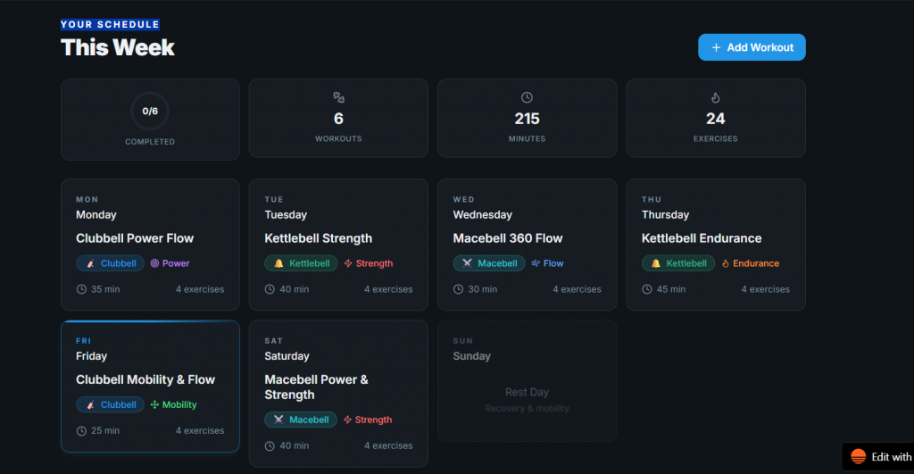The height and width of the screenshot is (474, 914).
Task: Click the Edit with badge in corner
Action: (x=879, y=456)
